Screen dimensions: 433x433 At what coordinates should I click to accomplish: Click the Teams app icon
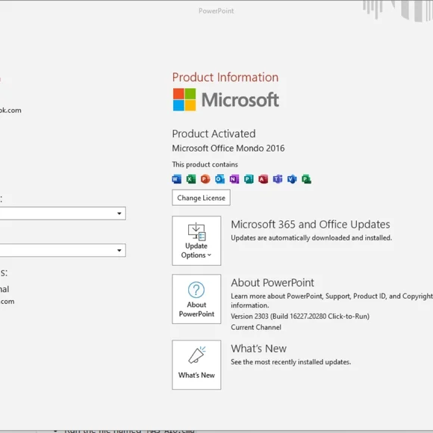[278, 179]
